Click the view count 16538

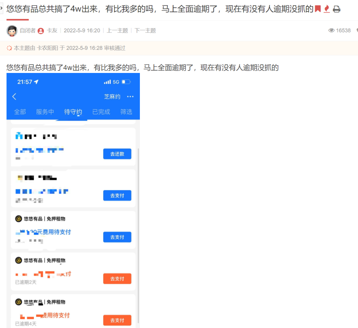(343, 31)
